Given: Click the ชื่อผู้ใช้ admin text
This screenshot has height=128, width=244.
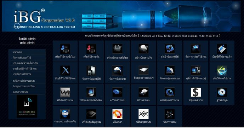Looking at the screenshot, I should coord(27,39).
